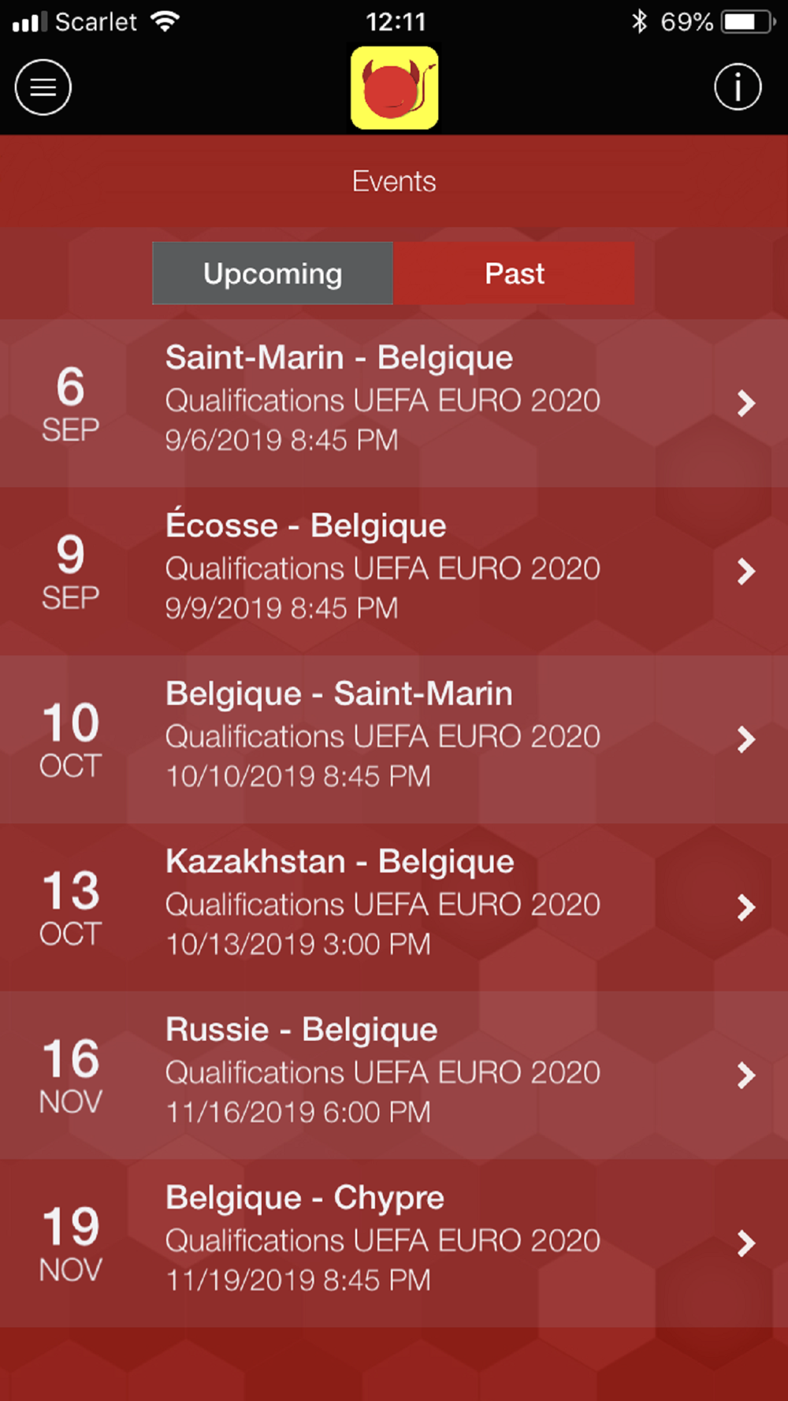The height and width of the screenshot is (1401, 788).
Task: Tap the Events header title
Action: (394, 181)
